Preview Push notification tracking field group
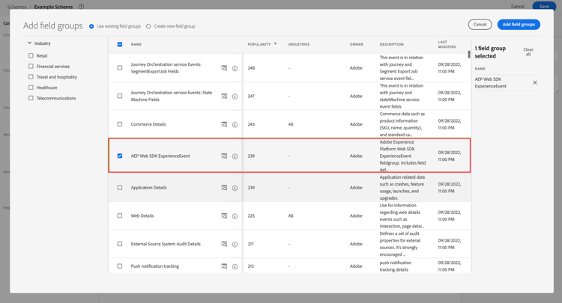 coord(224,266)
